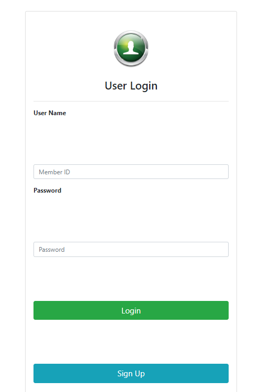Viewport: 259px width, 392px height.
Task: Click the green user avatar icon
Action: (x=131, y=49)
